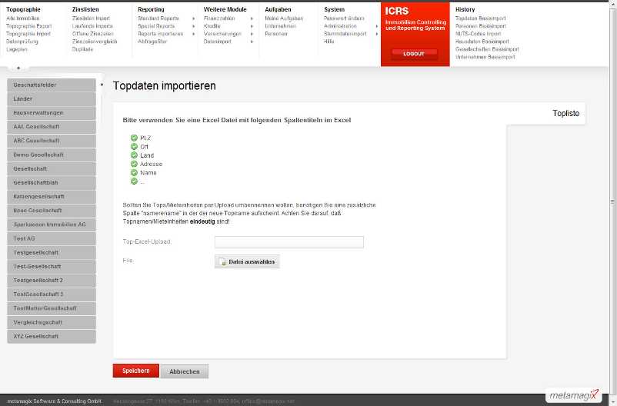Select XYZ Gesellschaft in the sidebar
The image size is (617, 406).
[52, 336]
